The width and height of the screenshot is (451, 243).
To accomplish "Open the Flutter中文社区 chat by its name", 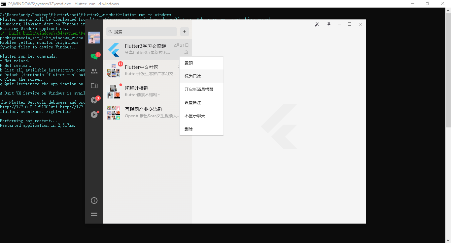I will tap(142, 67).
